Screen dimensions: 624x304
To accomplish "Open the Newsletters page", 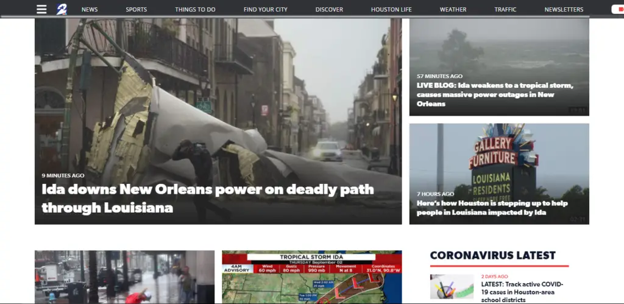I will [564, 10].
